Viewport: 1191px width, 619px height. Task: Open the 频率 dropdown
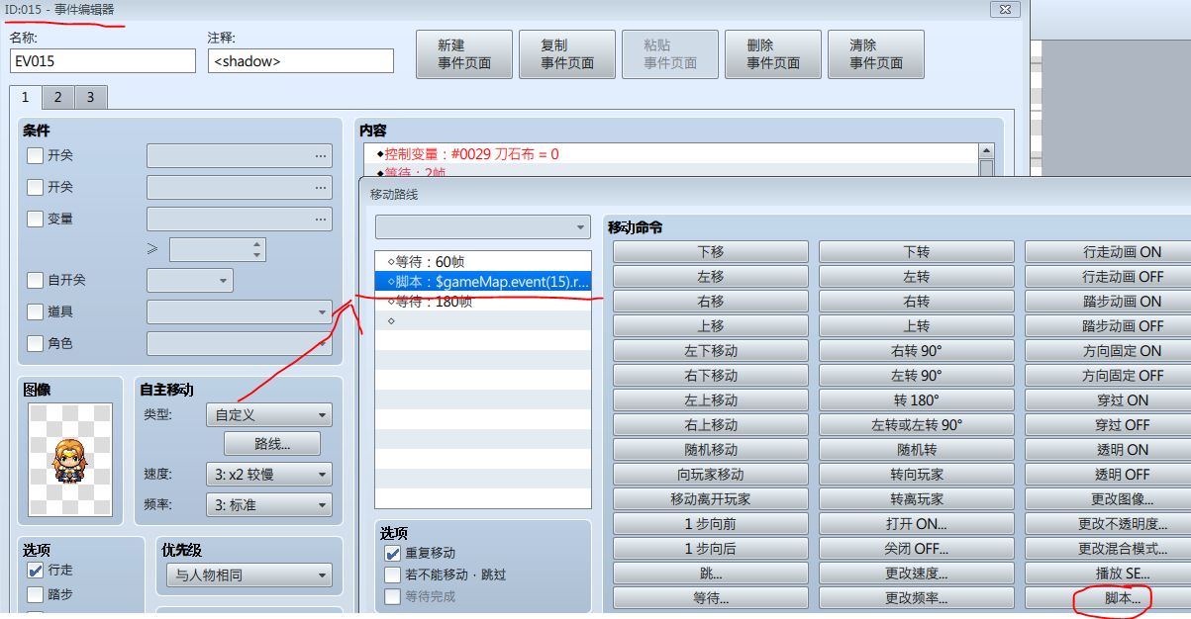tap(268, 504)
